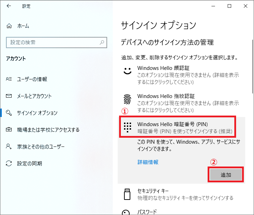Image resolution: width=254 pixels, height=215 pixels.
Task: Maximize the settings window
Action: click(x=229, y=6)
